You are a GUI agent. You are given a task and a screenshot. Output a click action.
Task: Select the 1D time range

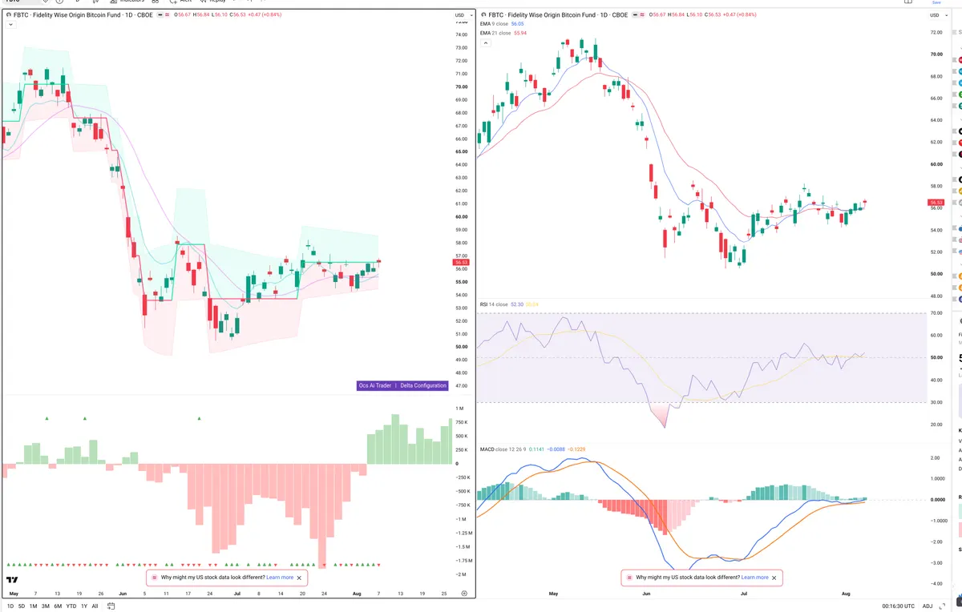(10, 606)
